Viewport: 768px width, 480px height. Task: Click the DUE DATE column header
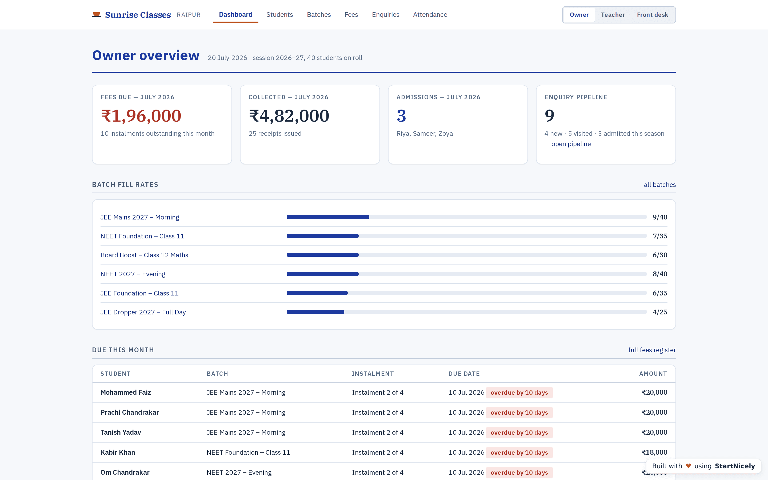tap(464, 374)
